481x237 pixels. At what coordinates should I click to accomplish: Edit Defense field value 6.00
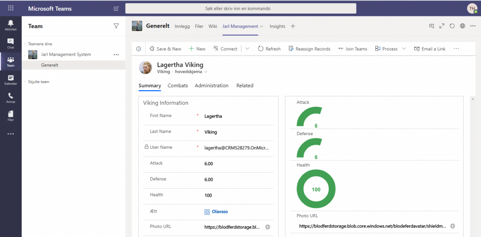click(238, 180)
